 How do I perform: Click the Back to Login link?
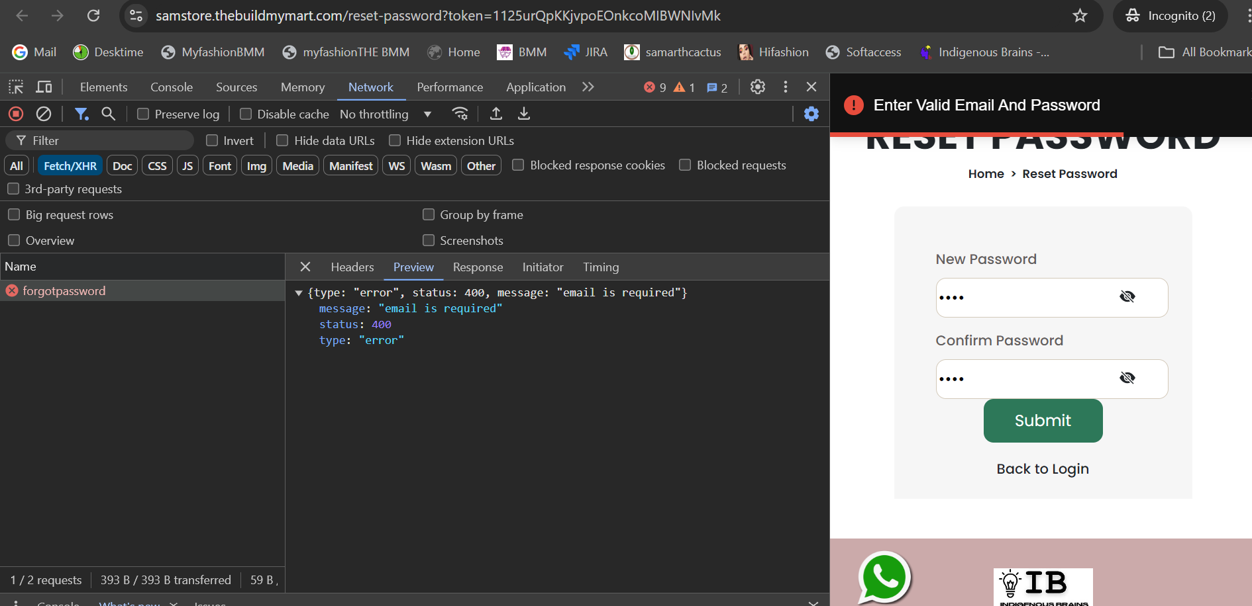1043,468
